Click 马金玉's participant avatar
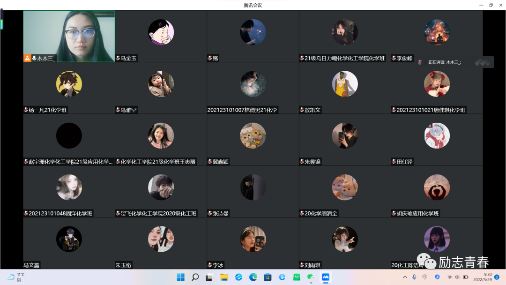The image size is (506, 285). coord(161,32)
